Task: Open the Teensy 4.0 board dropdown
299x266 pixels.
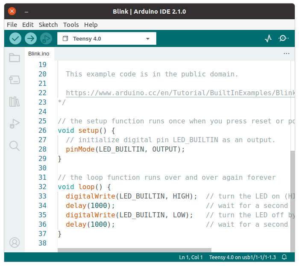Action: pyautogui.click(x=107, y=38)
